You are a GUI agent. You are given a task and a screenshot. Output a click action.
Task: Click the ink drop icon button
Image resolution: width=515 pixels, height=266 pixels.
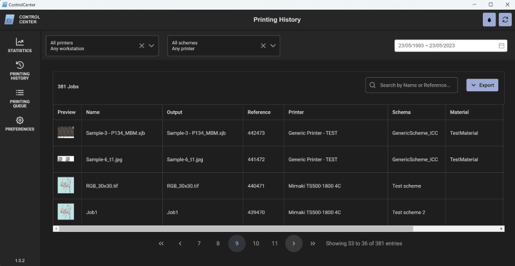489,19
